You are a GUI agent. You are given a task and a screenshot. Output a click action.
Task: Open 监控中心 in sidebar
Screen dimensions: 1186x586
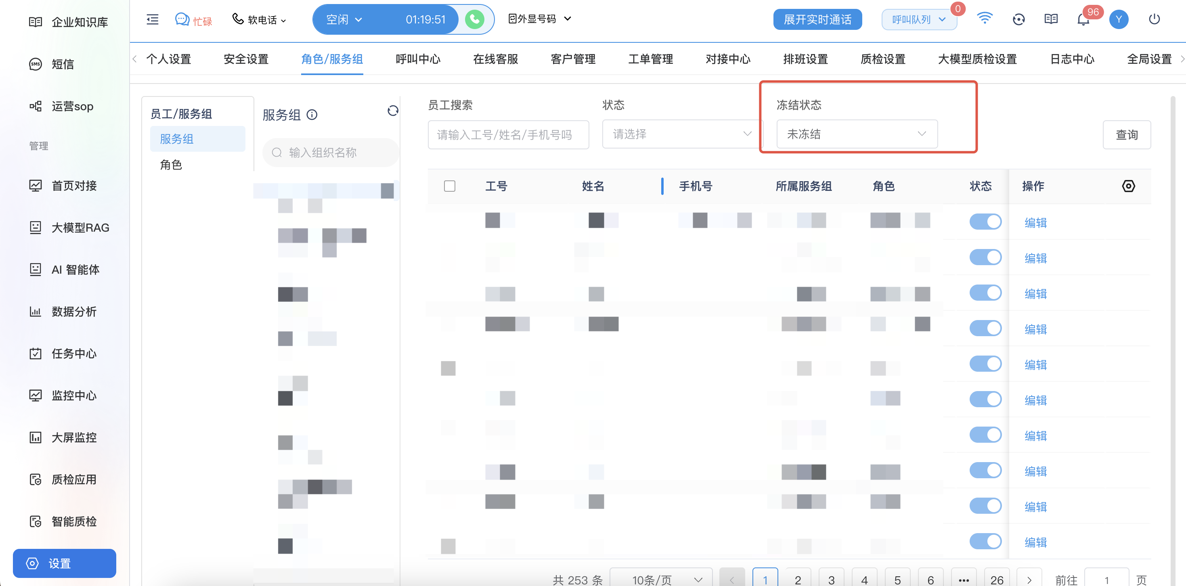tap(63, 396)
